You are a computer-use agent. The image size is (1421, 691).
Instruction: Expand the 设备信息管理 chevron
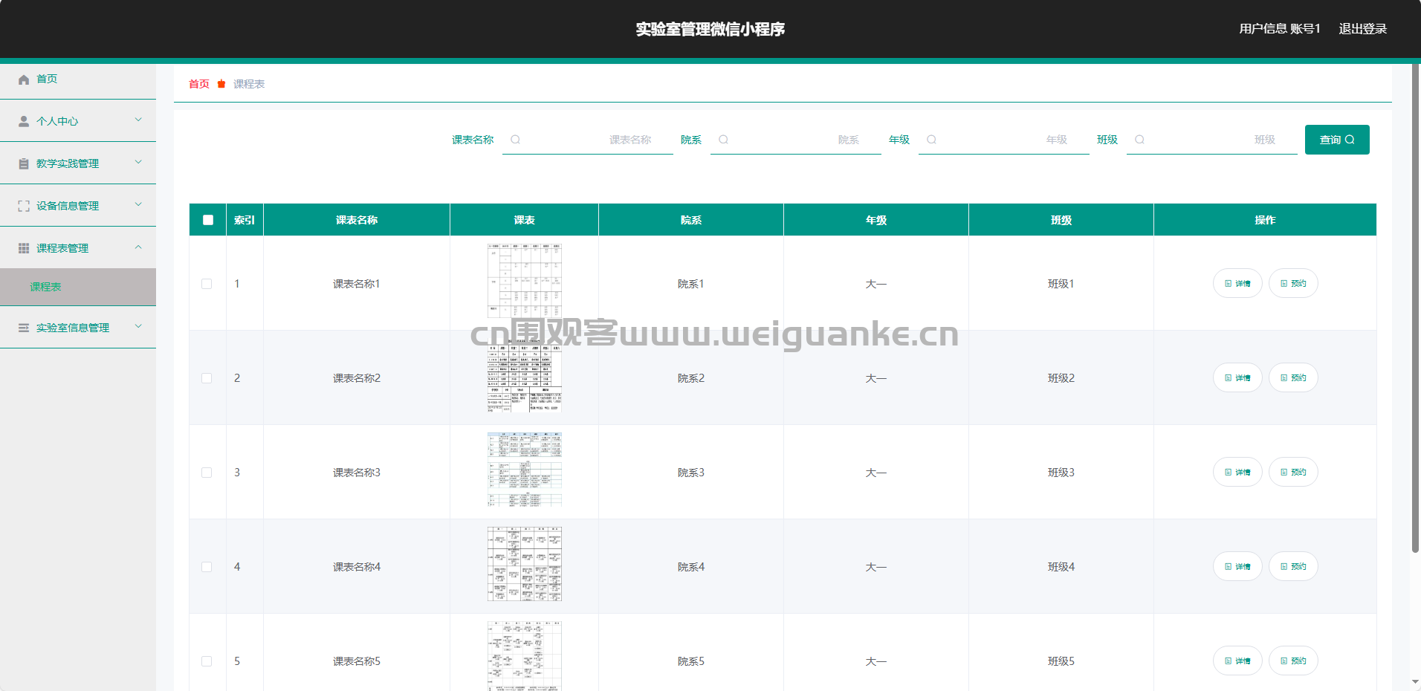click(x=138, y=204)
